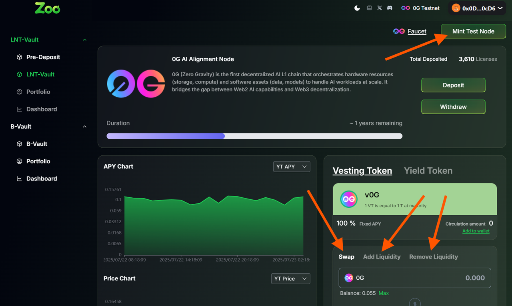The height and width of the screenshot is (306, 512).
Task: Click the Add to wallet link
Action: click(x=476, y=231)
